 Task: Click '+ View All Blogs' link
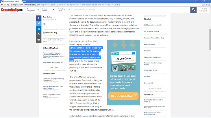coord(155,88)
